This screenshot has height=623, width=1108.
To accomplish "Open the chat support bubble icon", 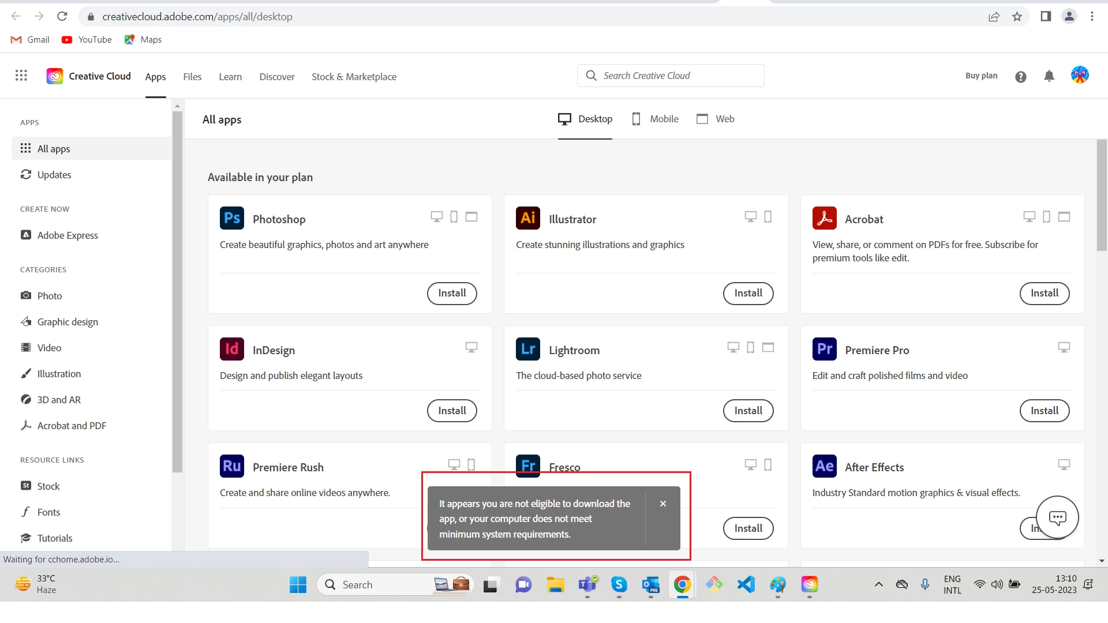I will [x=1057, y=517].
